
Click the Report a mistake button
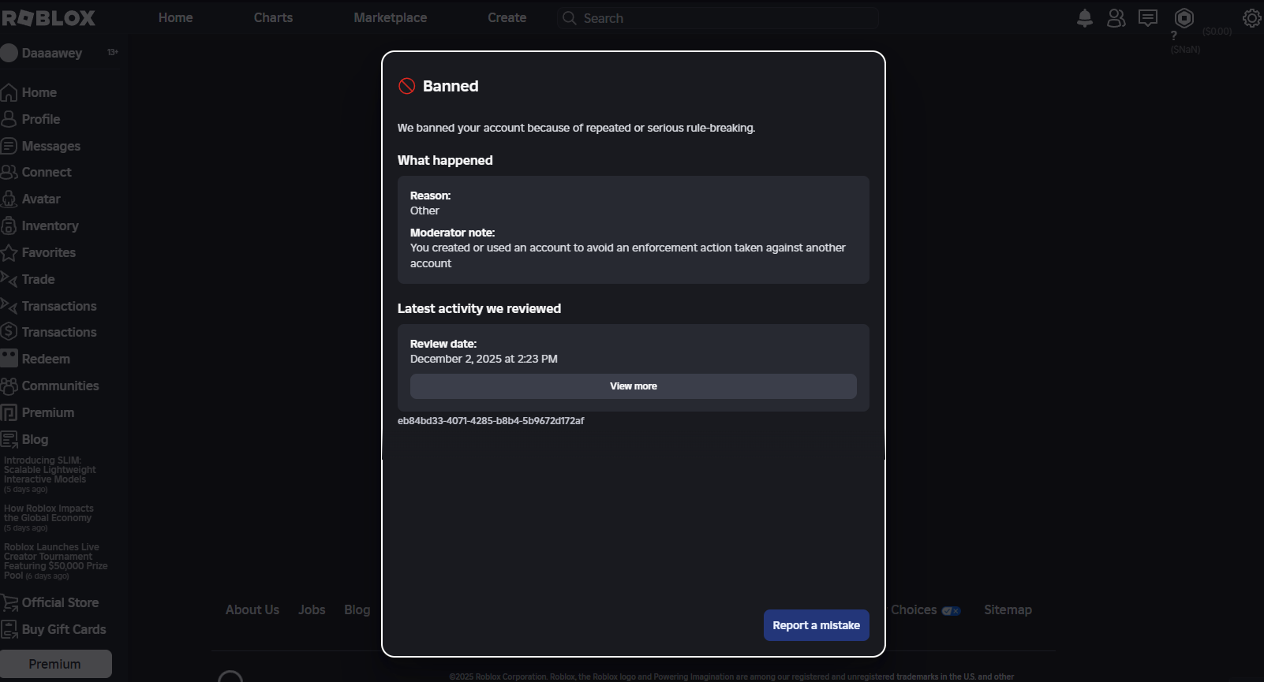816,625
